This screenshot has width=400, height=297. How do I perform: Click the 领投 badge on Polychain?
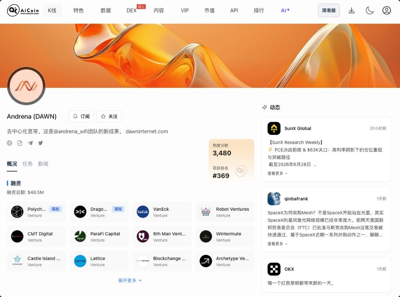click(x=55, y=209)
